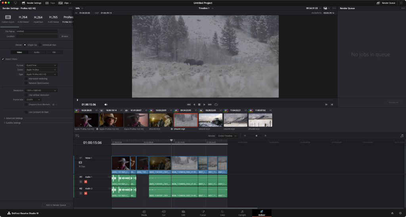Toggle loop playback in the viewer
The image size is (406, 217).
click(x=216, y=105)
